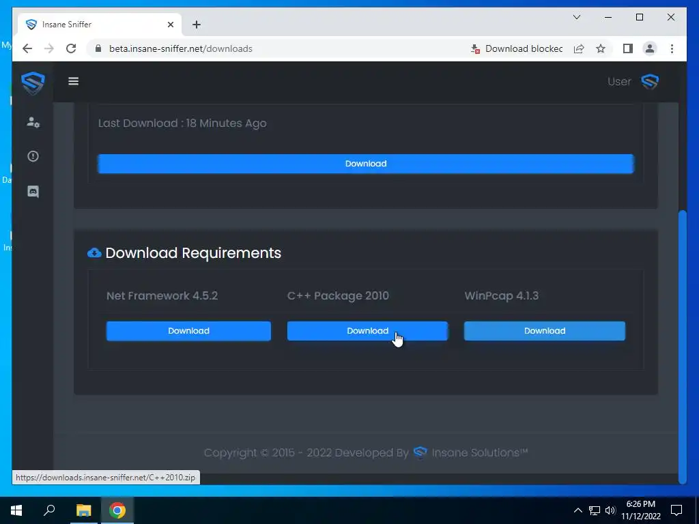Go back in Chrome
The height and width of the screenshot is (524, 699).
pos(27,48)
